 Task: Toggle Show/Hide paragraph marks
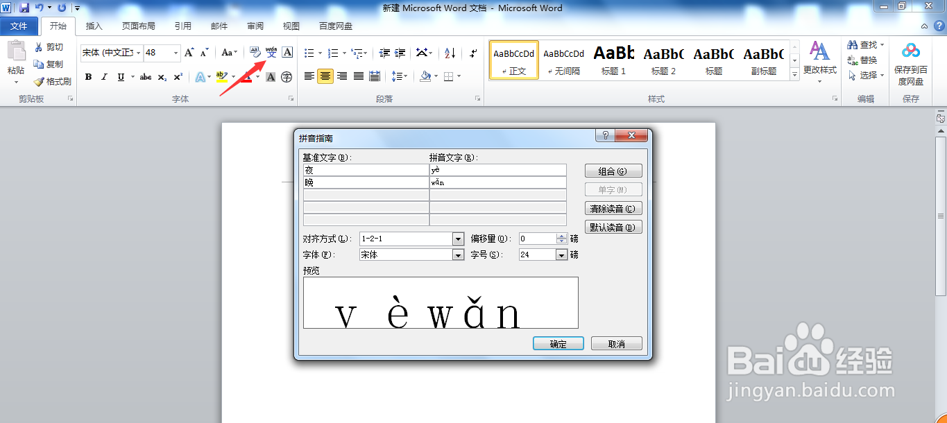click(x=473, y=52)
